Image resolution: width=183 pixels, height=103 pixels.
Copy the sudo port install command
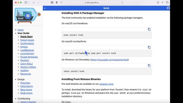[x=149, y=47]
